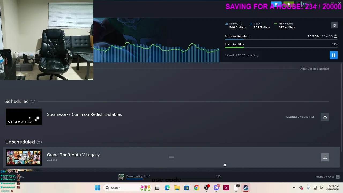This screenshot has width=343, height=193.
Task: Open red letter-A app in taskbar
Action: click(x=226, y=188)
